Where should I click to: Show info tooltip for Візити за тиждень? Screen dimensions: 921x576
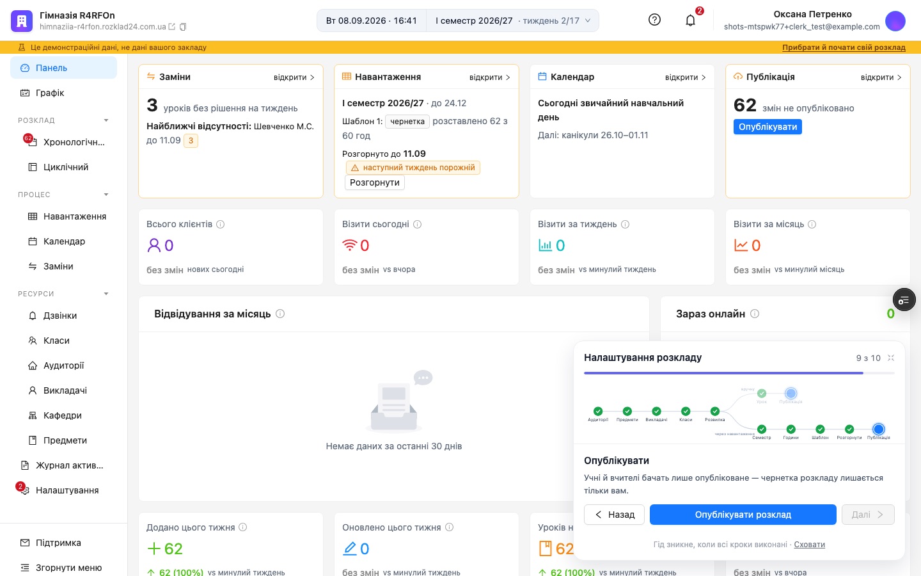(626, 225)
